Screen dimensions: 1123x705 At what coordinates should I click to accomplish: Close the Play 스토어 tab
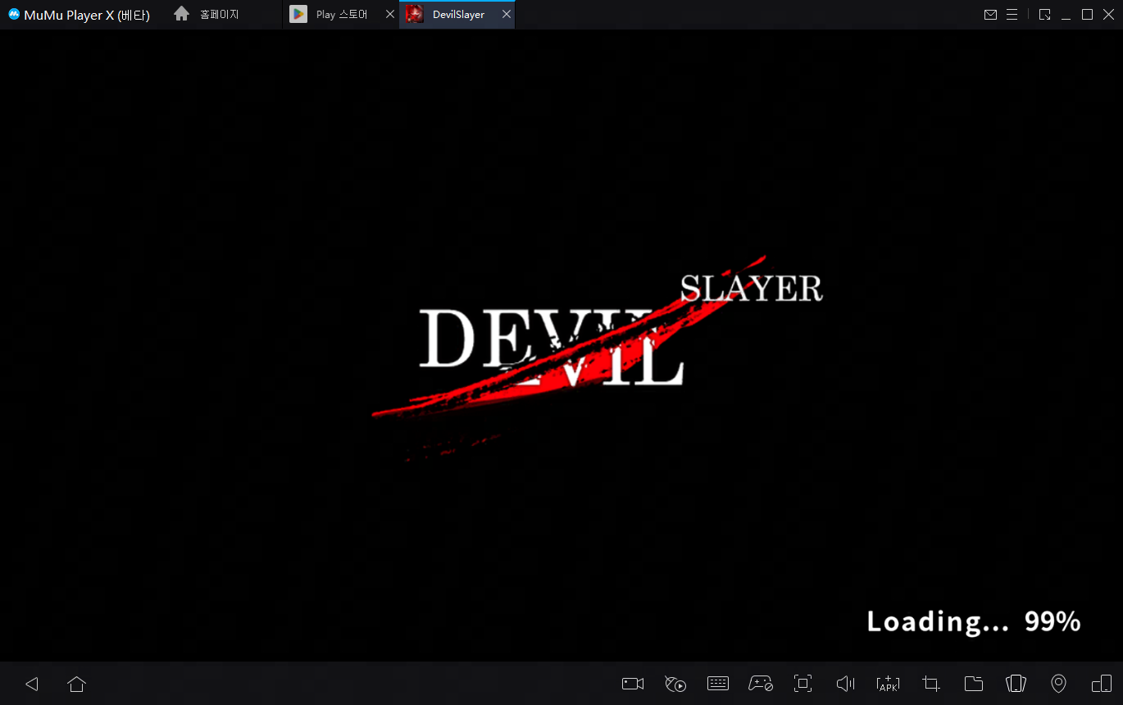click(390, 15)
